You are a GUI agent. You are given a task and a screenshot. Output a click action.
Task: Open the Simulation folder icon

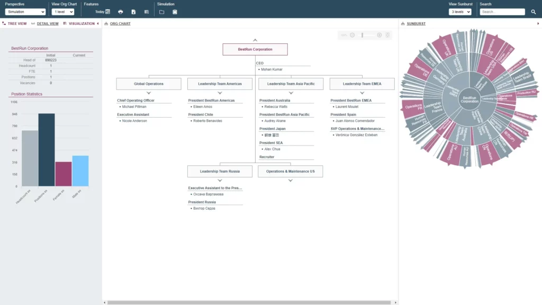coord(162,12)
